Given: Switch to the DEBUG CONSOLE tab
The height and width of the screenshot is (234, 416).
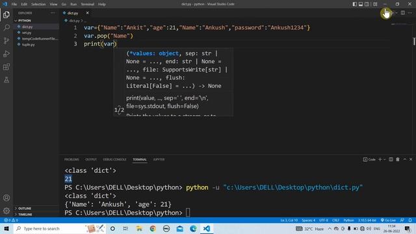Looking at the screenshot, I should 114,159.
